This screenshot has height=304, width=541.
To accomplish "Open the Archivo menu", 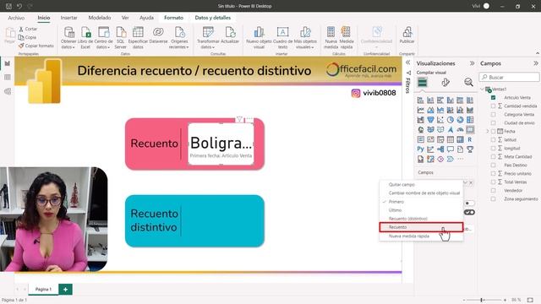I will click(16, 18).
